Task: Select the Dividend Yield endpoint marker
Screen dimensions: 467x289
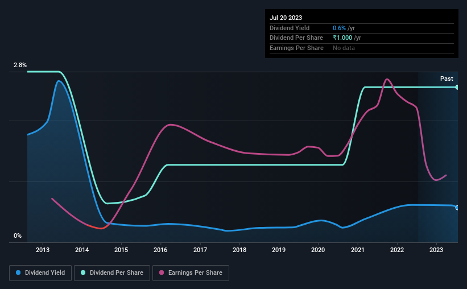Action: pos(457,208)
